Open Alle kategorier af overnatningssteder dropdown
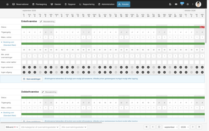This screenshot has width=209, height=131. coord(40,127)
